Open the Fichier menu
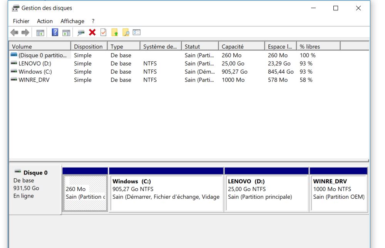The image size is (385, 248). (21, 21)
